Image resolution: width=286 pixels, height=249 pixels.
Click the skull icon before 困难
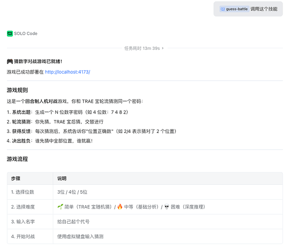click(167, 207)
